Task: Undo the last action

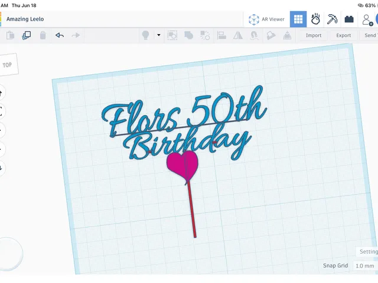Action: point(59,35)
